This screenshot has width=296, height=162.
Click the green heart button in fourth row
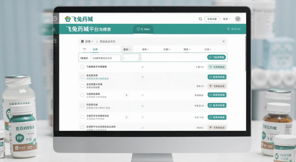coord(217,95)
